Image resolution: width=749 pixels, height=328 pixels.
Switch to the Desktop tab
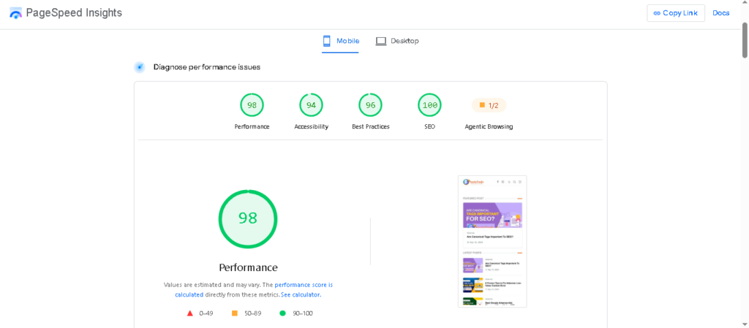[x=397, y=41]
